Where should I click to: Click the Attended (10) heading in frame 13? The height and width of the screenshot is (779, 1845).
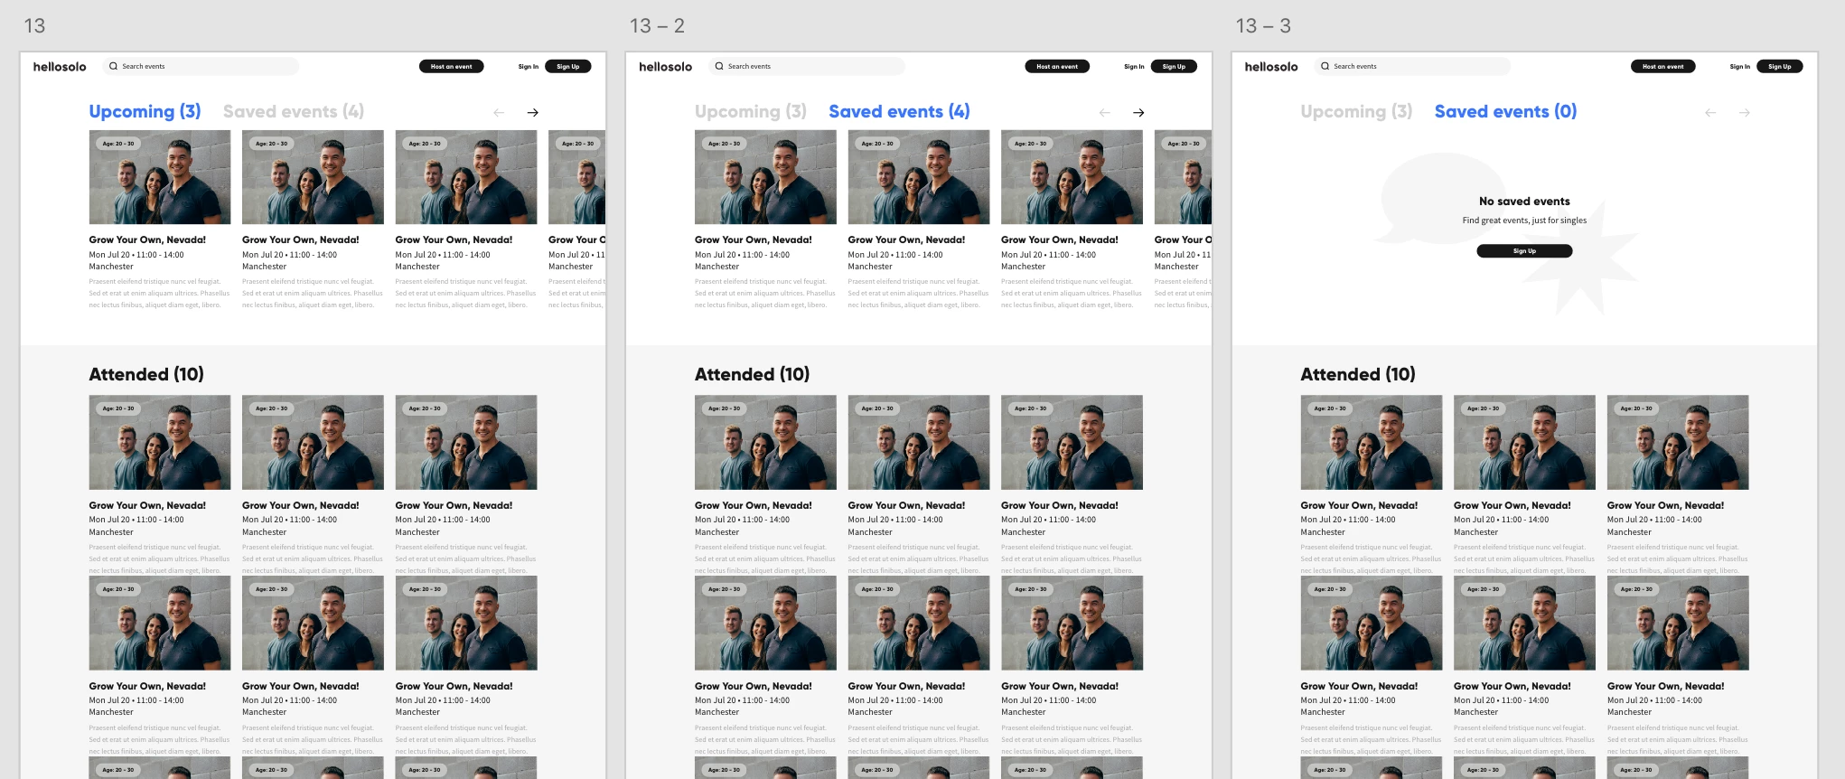pos(146,374)
